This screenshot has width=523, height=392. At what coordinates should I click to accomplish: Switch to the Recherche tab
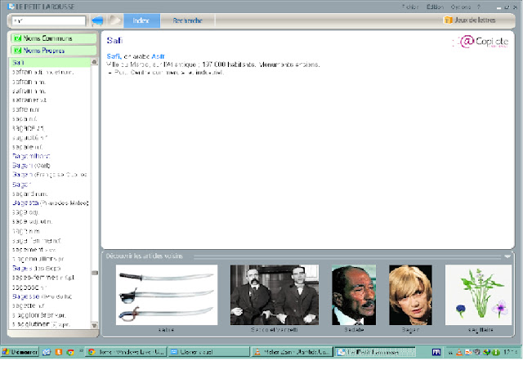point(187,20)
